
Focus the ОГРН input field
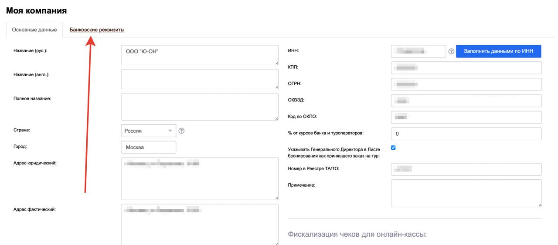466,84
